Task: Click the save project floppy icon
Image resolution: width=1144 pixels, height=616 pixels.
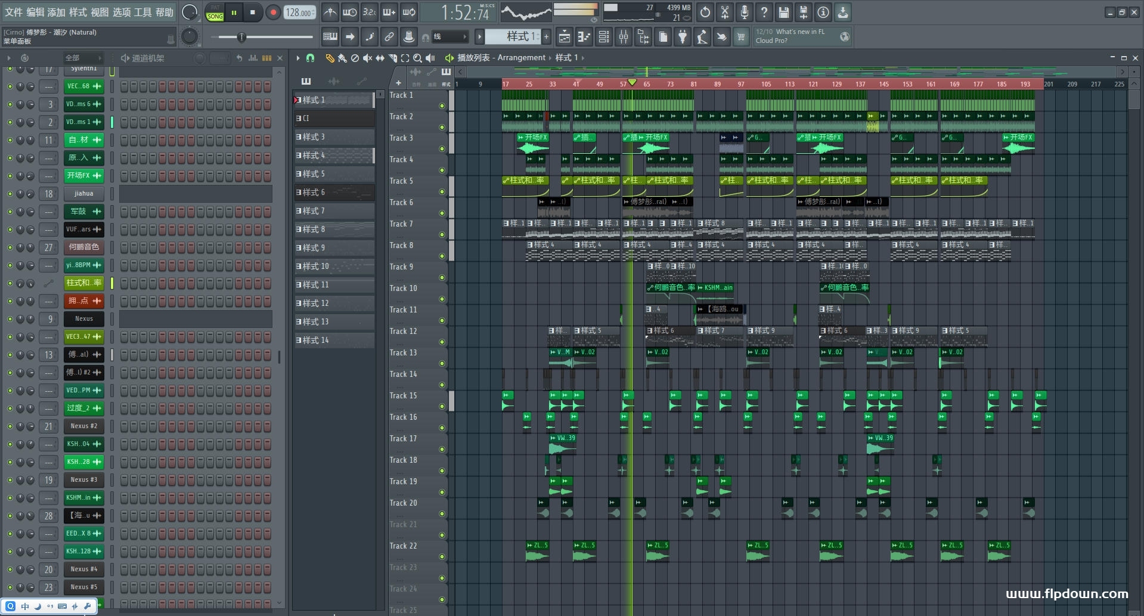Action: point(783,12)
